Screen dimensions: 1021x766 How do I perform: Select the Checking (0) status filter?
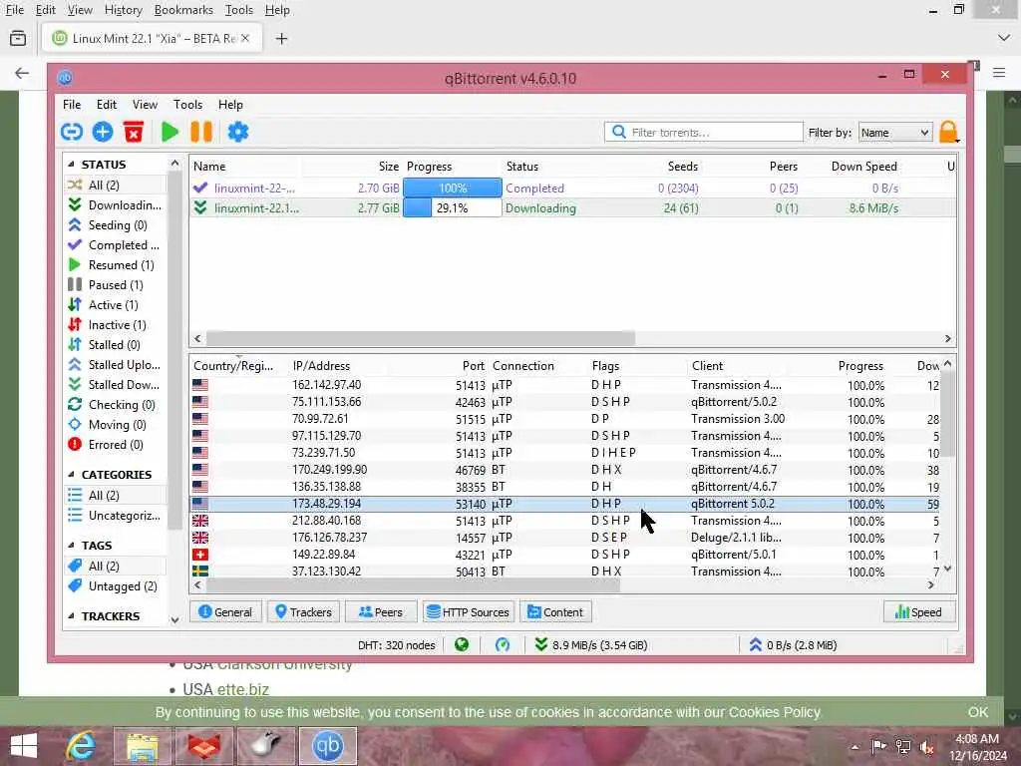click(115, 405)
